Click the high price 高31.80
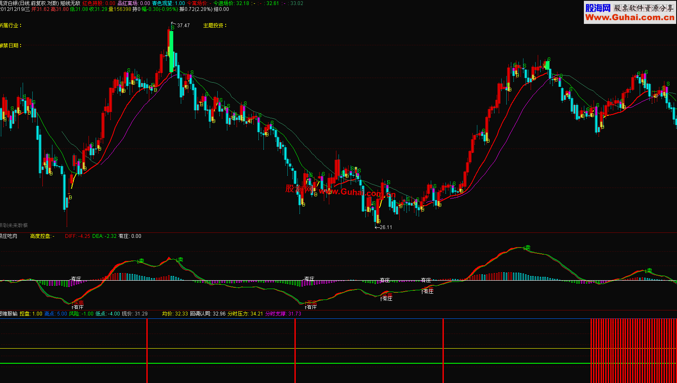677x383 pixels. coord(60,9)
